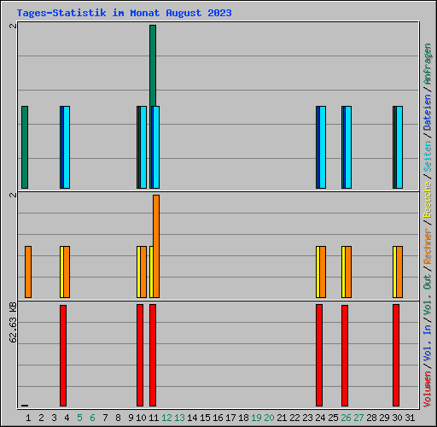Click the yellow Besuche bar for day 24
Screen dimensions: 437x427
coord(318,272)
